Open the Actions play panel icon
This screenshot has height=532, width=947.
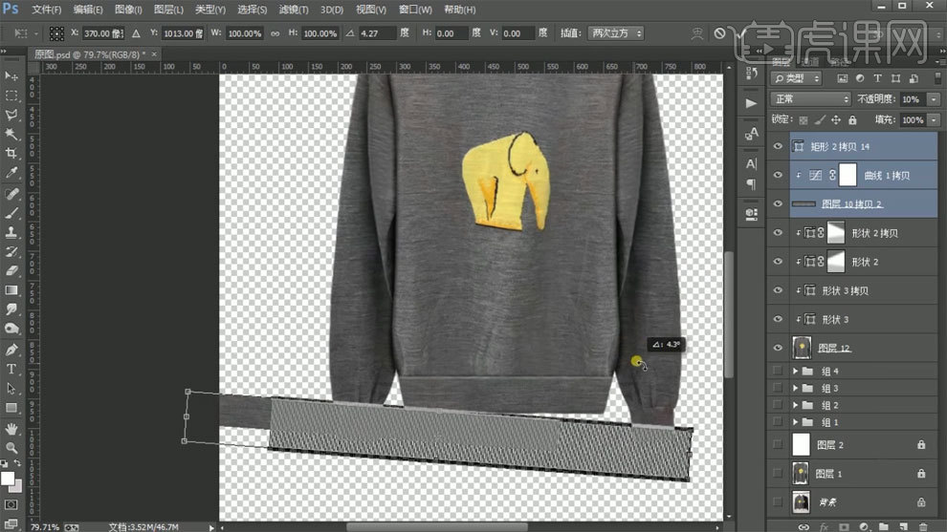(x=751, y=103)
